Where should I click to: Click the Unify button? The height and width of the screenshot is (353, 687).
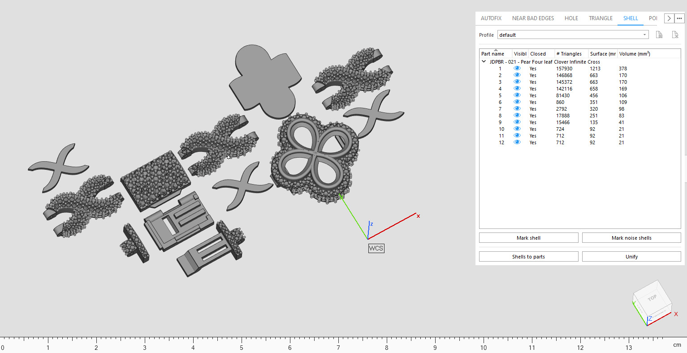pyautogui.click(x=631, y=257)
